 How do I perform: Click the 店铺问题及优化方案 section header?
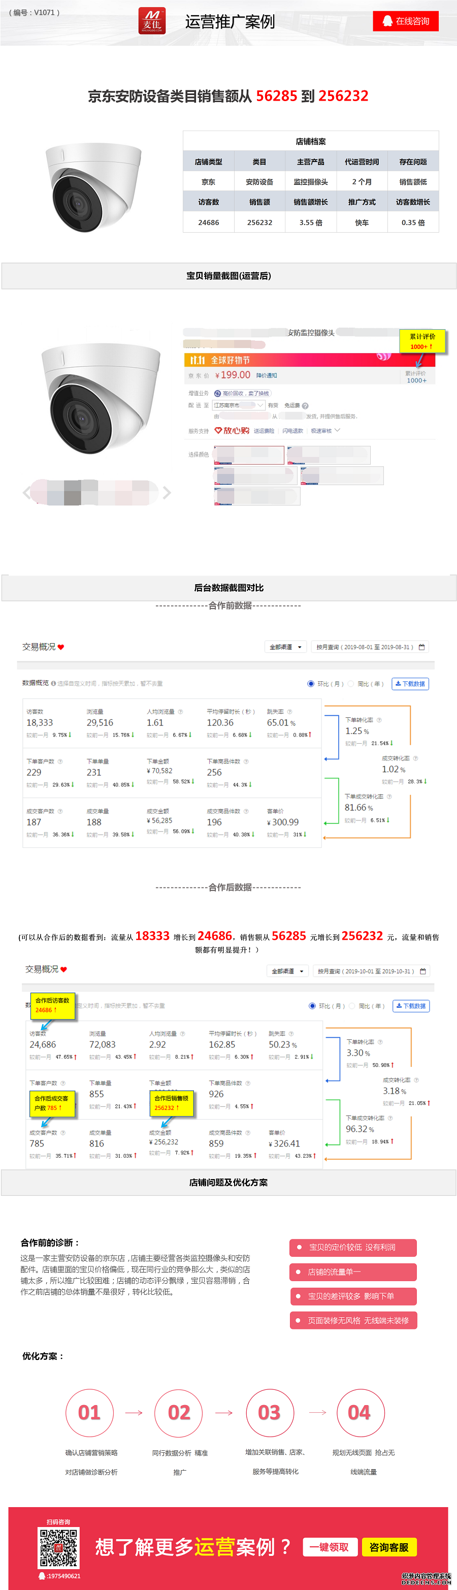pyautogui.click(x=229, y=1183)
